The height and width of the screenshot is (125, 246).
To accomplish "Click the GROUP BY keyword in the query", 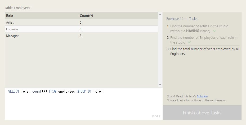I will [x=84, y=91].
